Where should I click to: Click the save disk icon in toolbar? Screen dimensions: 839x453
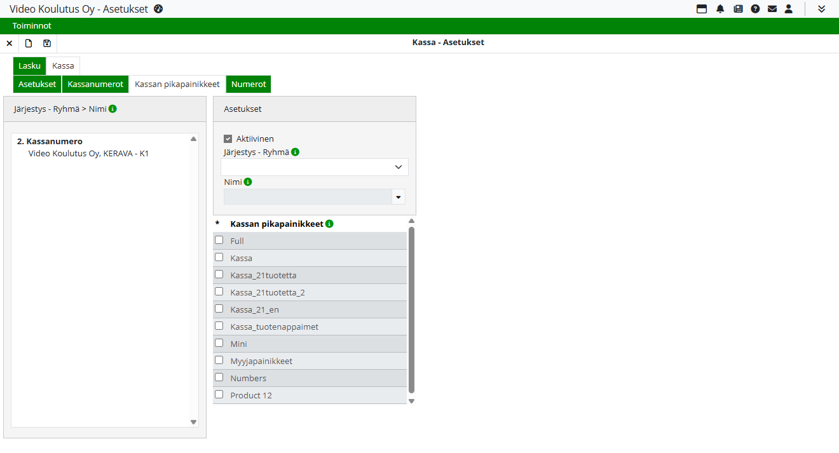tap(47, 43)
